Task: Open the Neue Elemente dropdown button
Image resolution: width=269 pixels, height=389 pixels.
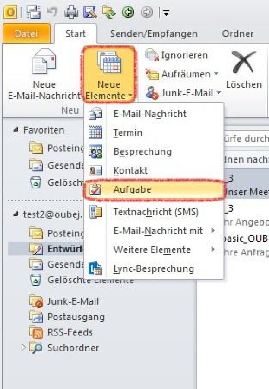Action: click(109, 75)
